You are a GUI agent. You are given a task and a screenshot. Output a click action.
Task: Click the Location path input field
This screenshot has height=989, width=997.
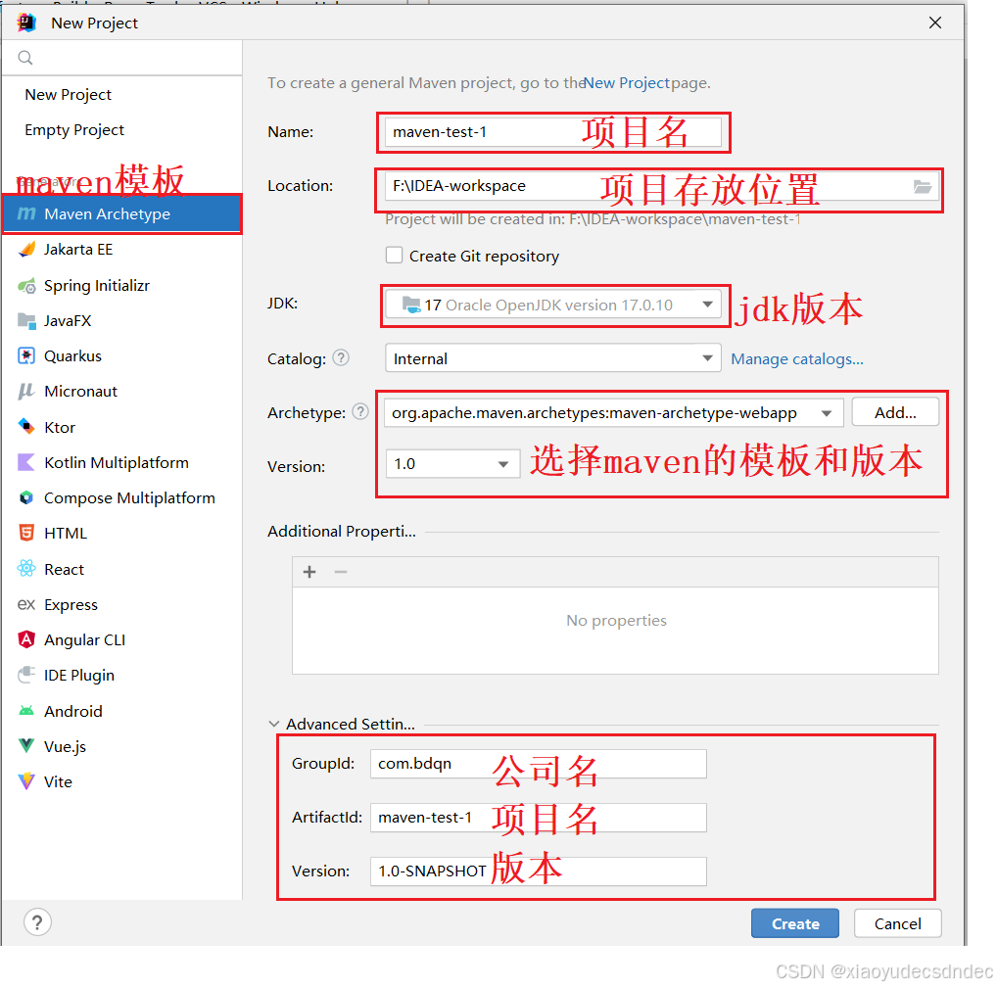coord(661,186)
